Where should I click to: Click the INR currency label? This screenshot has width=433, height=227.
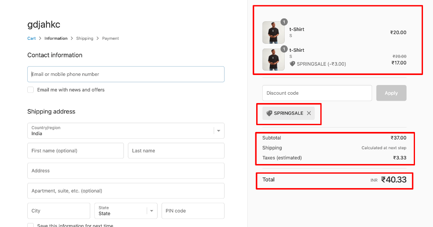374,180
